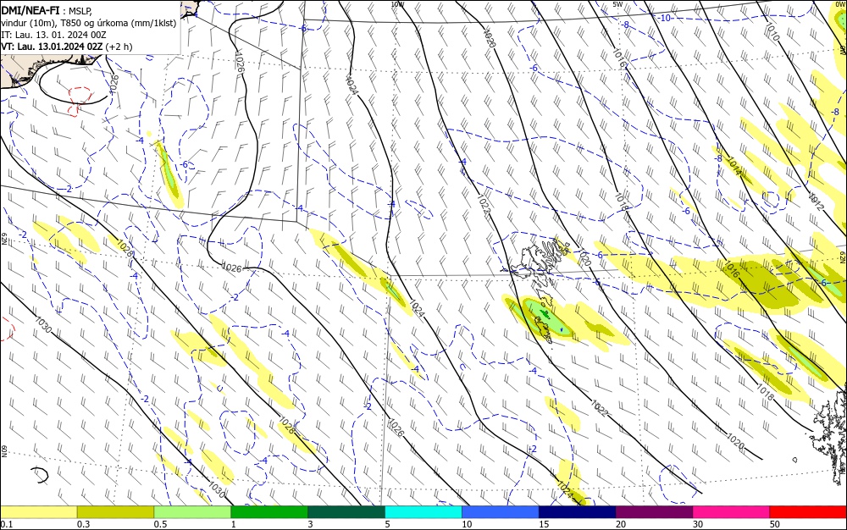This screenshot has height=530, width=847.
Task: Pick the cyan 5–10 mm legend swatch
Action: (x=423, y=512)
